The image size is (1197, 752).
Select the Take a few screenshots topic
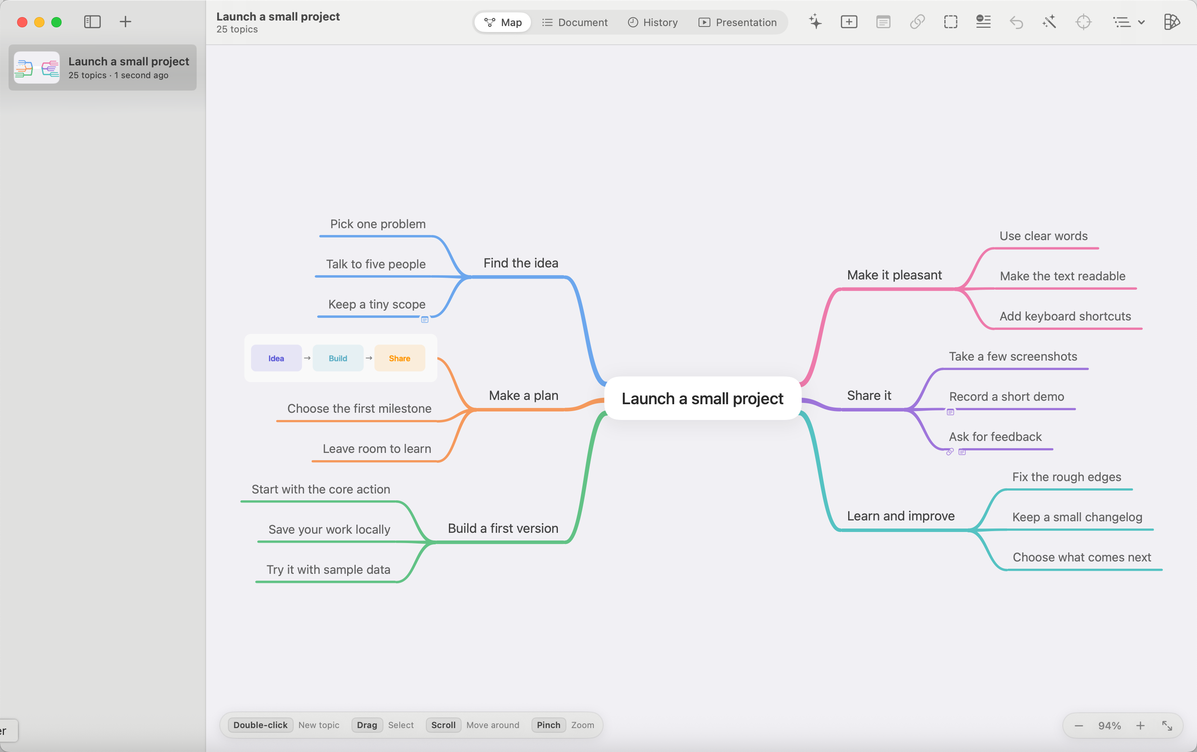click(1013, 357)
